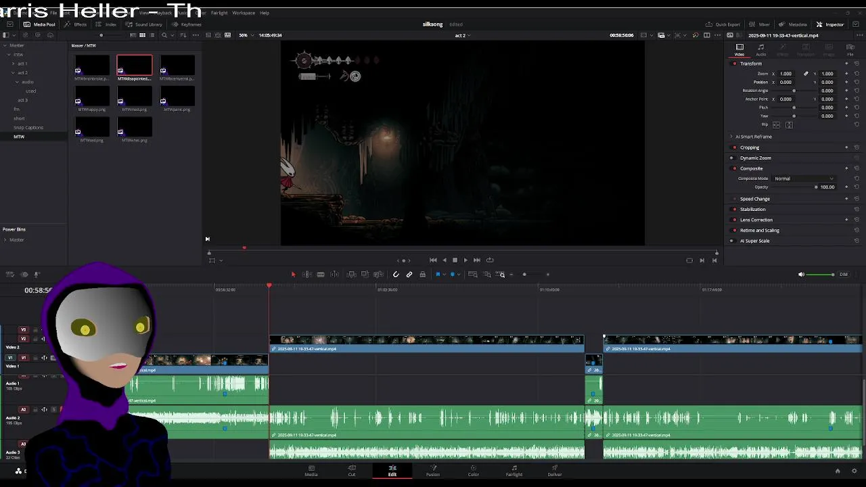This screenshot has width=866, height=487.
Task: Toggle the Cropping section enable switch
Action: (x=735, y=147)
